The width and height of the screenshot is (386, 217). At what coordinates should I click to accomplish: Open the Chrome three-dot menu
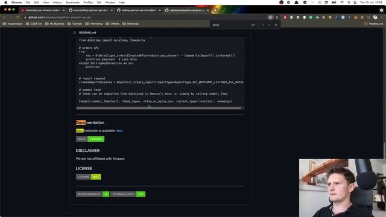click(x=382, y=17)
